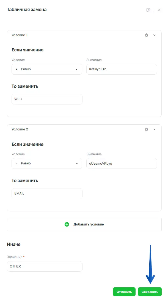
Task: Open the Условие 2 Равно dropdown
Action: [x=47, y=164]
